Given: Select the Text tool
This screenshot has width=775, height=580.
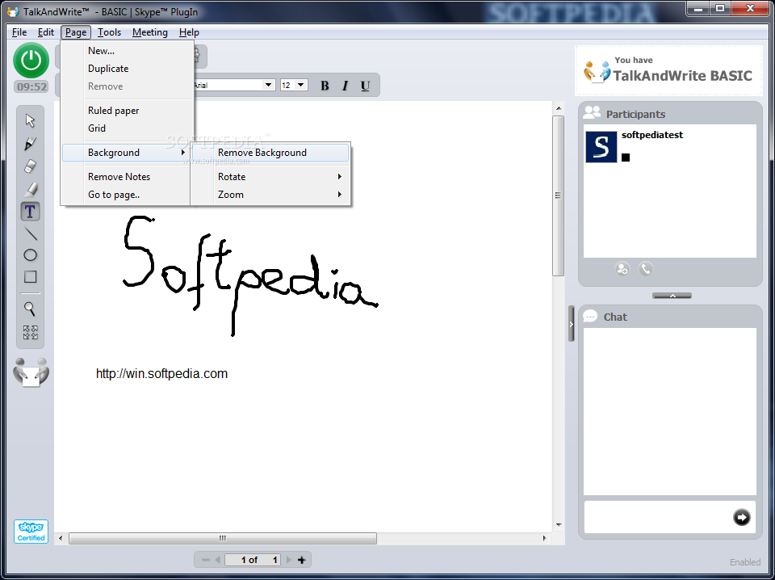Looking at the screenshot, I should click(30, 212).
